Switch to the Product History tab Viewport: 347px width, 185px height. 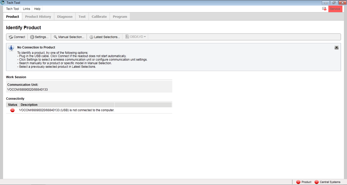pos(38,17)
